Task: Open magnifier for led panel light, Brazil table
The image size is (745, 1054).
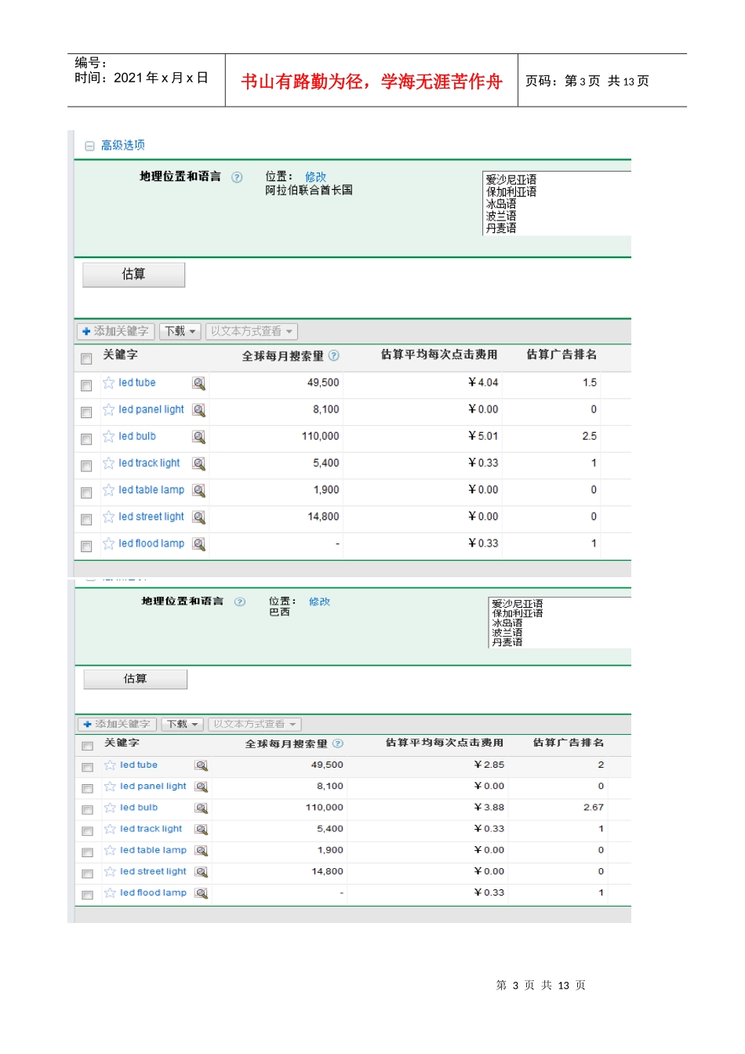Action: 202,787
